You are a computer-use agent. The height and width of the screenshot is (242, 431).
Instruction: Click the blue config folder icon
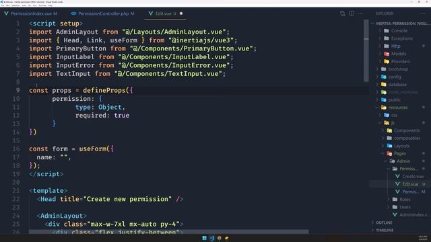(384, 77)
